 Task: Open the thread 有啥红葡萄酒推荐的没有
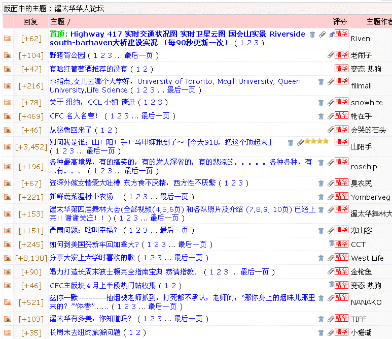[x=88, y=69]
